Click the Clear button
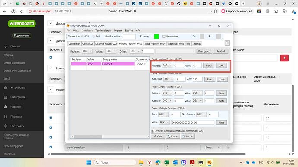Screen dimensions: 298x167 [158, 136]
